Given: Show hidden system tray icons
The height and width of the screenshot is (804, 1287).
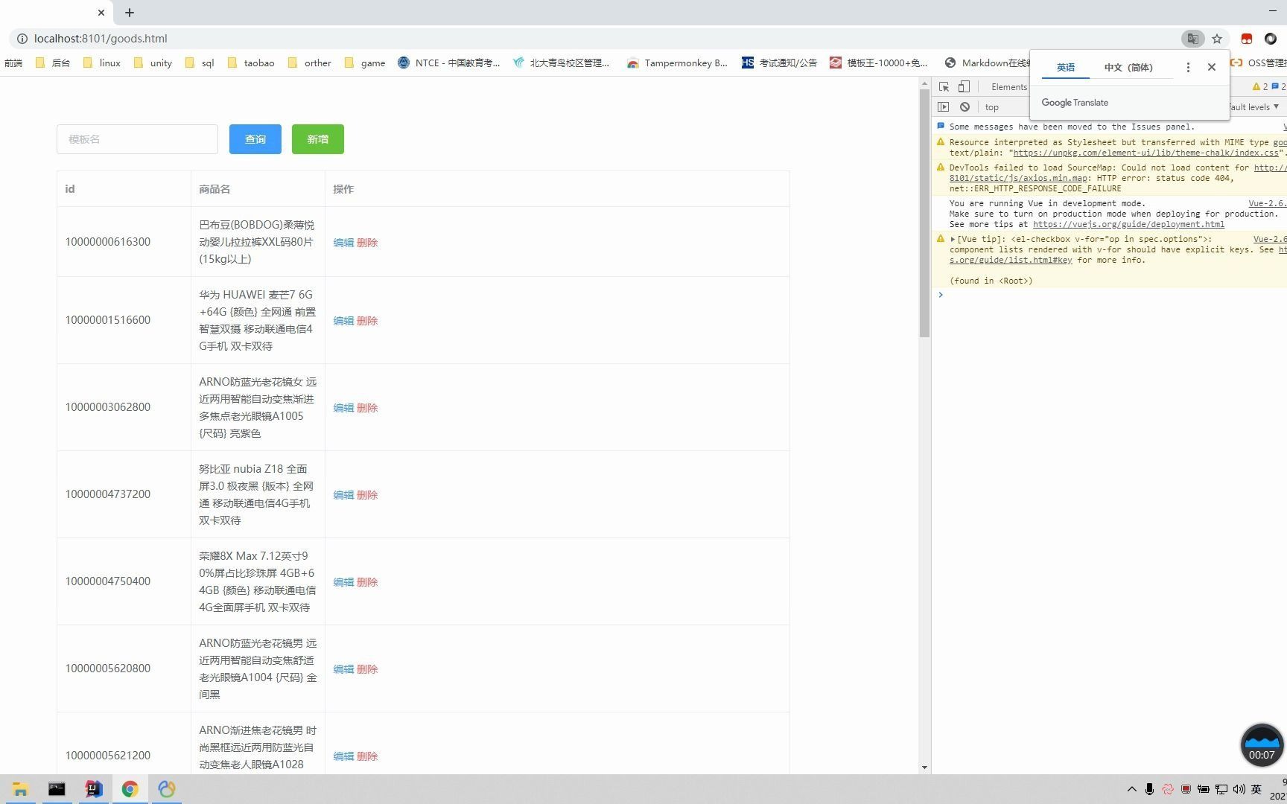Looking at the screenshot, I should pyautogui.click(x=1132, y=789).
